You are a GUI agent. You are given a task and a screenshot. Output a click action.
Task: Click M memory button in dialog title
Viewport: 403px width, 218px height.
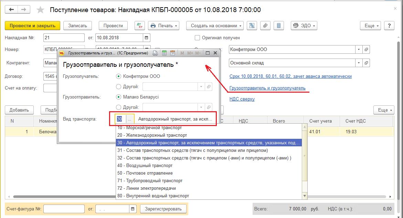coord(182,53)
